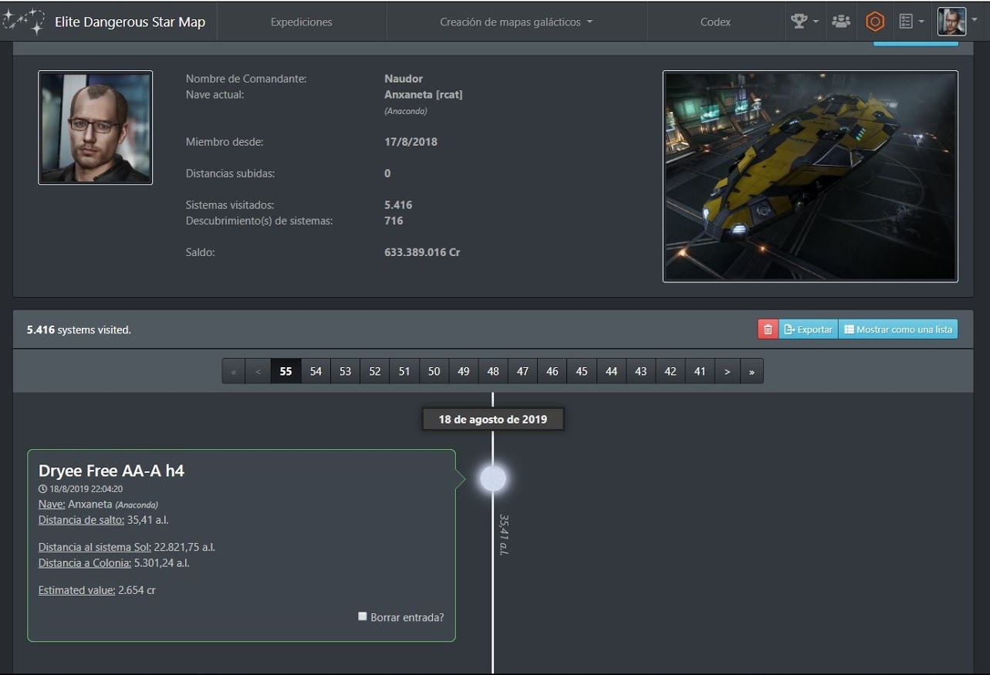Viewport: 990px width, 675px height.
Task: Go to page 41 of visited systems
Action: click(700, 371)
